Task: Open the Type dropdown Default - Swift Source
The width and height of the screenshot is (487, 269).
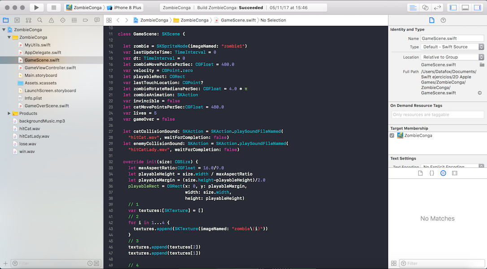Action: (x=452, y=47)
